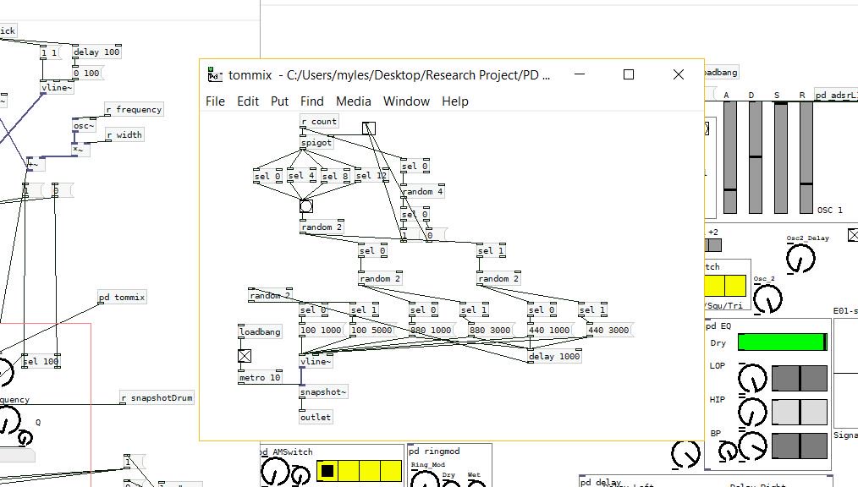Select the 'OSC 1' label near sliders

coord(830,210)
